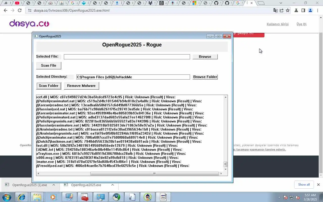
Task: Click the Browse button for selected file
Action: [205, 57]
